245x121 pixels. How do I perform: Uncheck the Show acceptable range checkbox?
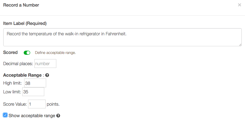tap(5, 115)
